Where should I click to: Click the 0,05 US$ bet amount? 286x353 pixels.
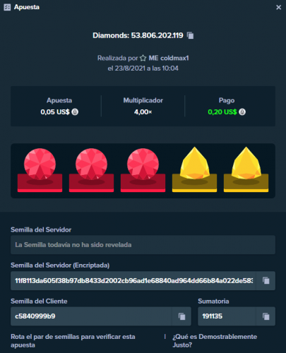point(55,112)
